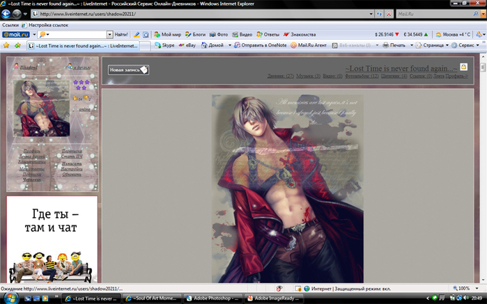Image resolution: width=487 pixels, height=304 pixels.
Task: Click the Favorites star icon
Action: pyautogui.click(x=6, y=46)
